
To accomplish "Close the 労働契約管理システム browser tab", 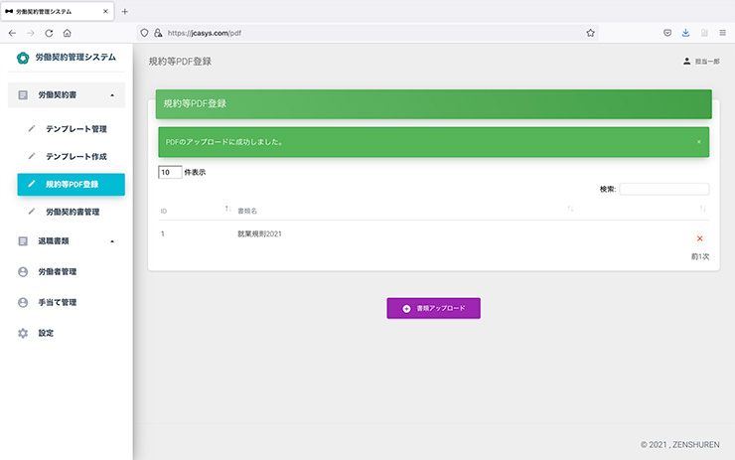I will 105,11.
